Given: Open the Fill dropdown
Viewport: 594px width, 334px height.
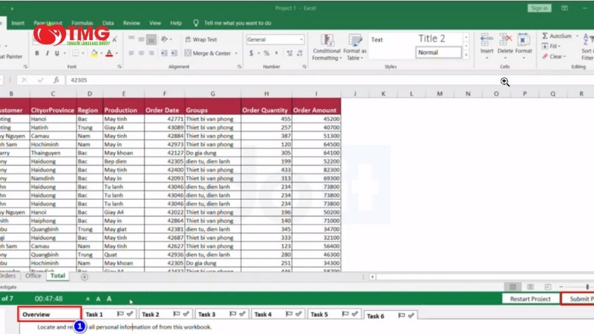Looking at the screenshot, I should pyautogui.click(x=551, y=46).
